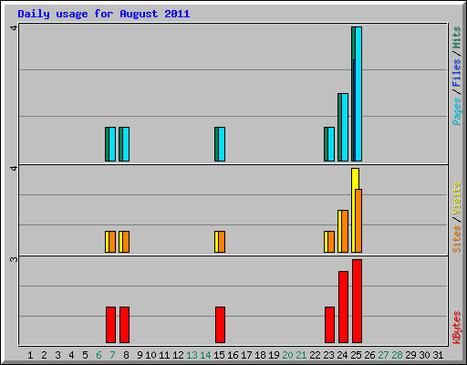
Task: Select the red KBytes bar for day 8
Action: click(x=124, y=325)
